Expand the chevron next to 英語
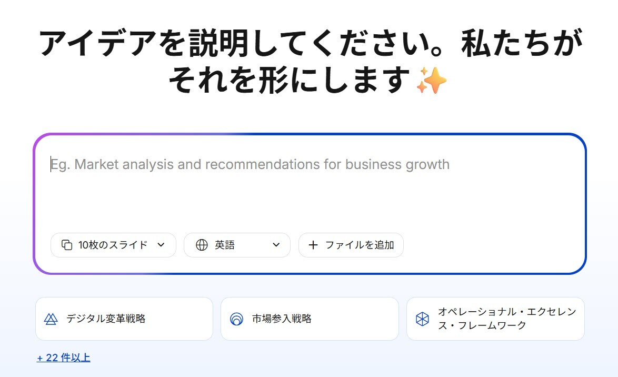The height and width of the screenshot is (377, 618). coord(276,245)
